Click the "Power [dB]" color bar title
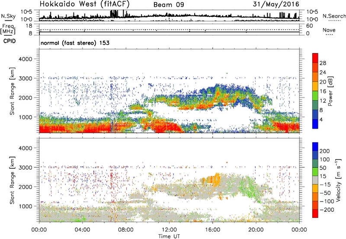 pyautogui.click(x=330, y=91)
